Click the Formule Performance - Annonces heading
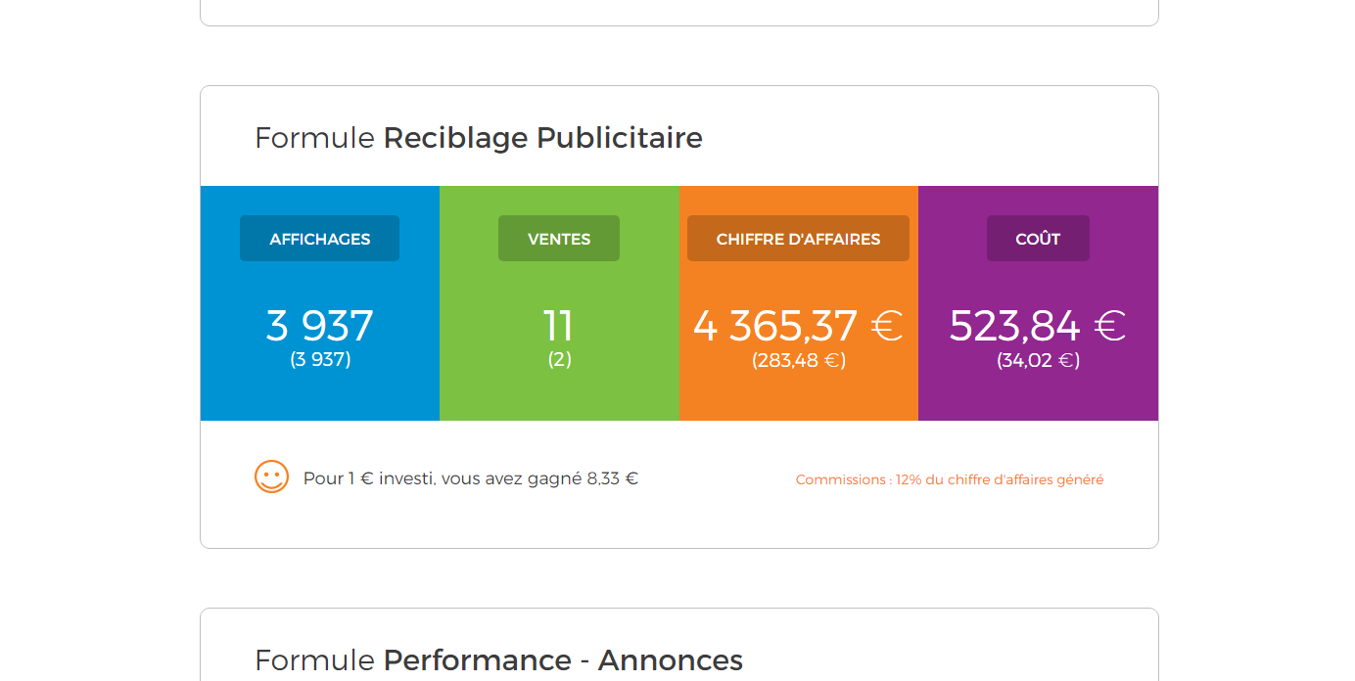The image size is (1355, 681). click(498, 660)
